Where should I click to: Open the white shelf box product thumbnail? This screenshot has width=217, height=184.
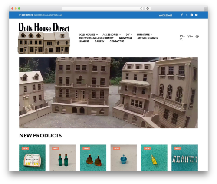pos(32,158)
